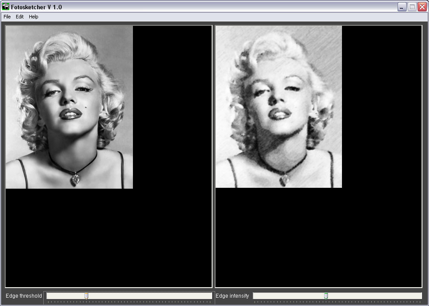This screenshot has height=306, width=429.
Task: Open the Edit menu
Action: (x=20, y=17)
